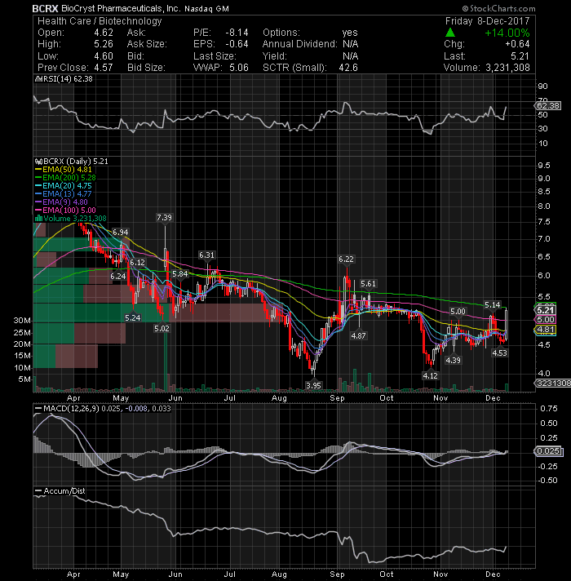Click the 6.94 price annotation

point(121,233)
